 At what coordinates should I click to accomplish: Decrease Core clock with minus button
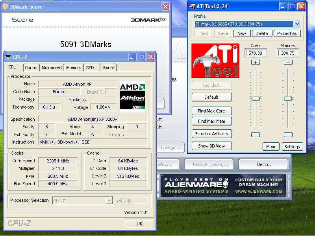tap(255, 135)
